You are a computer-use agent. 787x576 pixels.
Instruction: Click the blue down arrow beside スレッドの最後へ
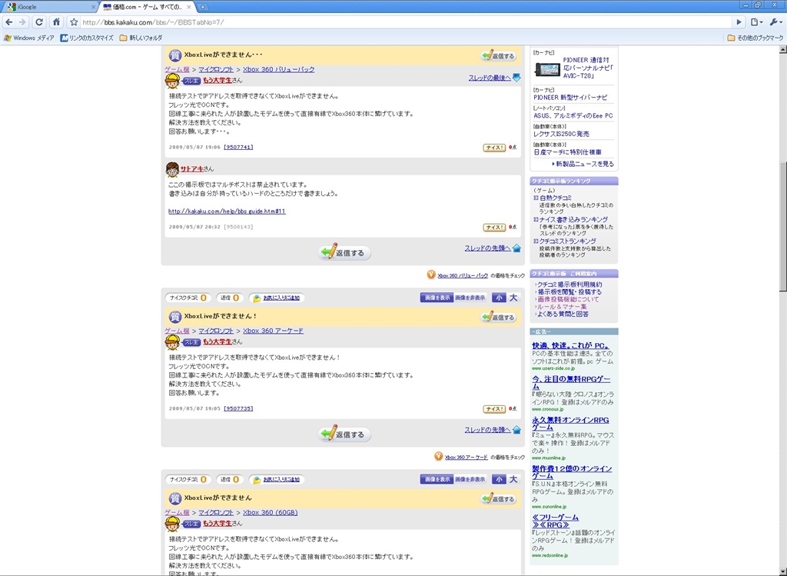pos(516,78)
